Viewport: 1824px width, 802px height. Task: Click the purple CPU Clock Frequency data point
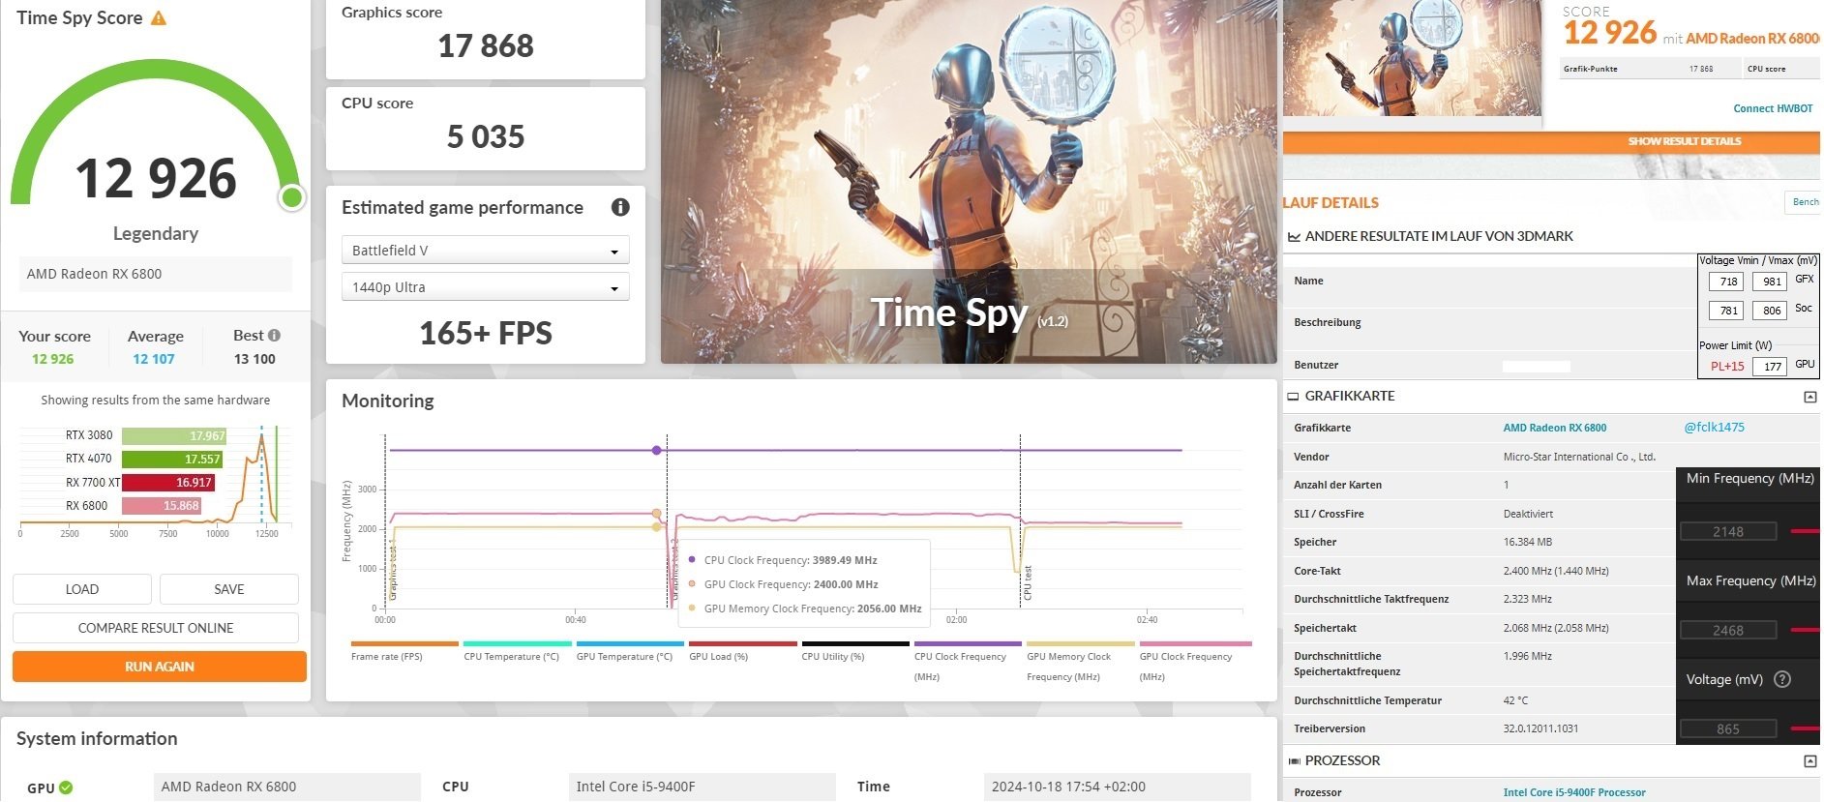657,450
